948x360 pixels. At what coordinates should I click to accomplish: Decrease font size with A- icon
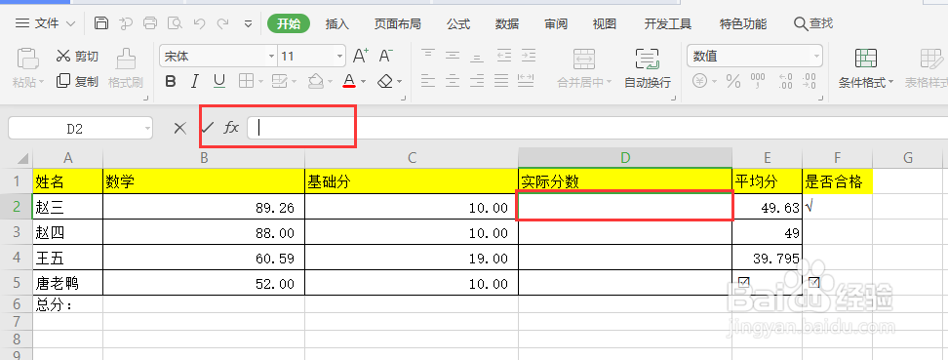pos(385,57)
